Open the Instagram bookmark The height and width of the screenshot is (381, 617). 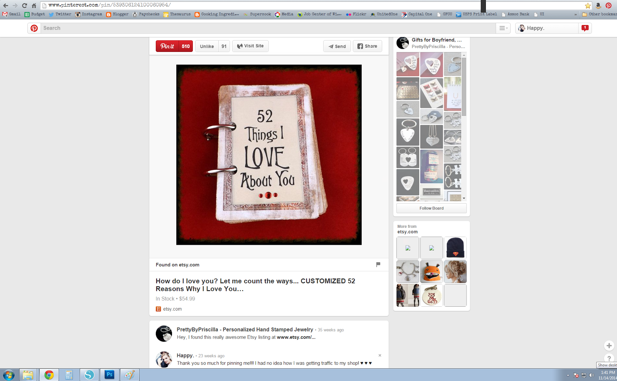pos(89,14)
